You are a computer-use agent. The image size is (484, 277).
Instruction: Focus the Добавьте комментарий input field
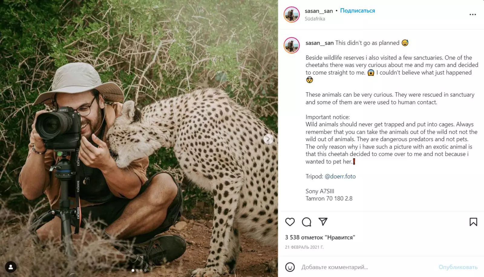[x=363, y=267]
